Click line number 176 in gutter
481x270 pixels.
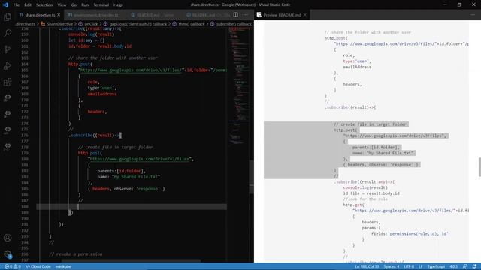point(25,135)
